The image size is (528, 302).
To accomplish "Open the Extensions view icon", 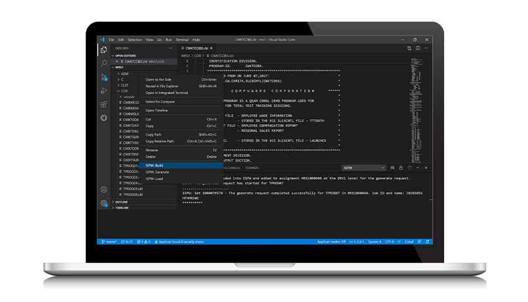I will [x=104, y=104].
